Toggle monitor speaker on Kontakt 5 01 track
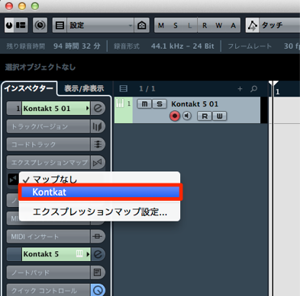Image resolution: width=300 pixels, height=296 pixels. 187,116
